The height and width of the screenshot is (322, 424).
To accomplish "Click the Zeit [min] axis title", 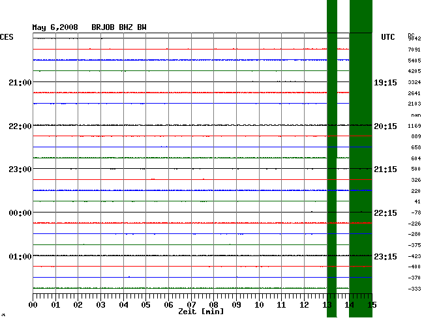I will pos(201,312).
